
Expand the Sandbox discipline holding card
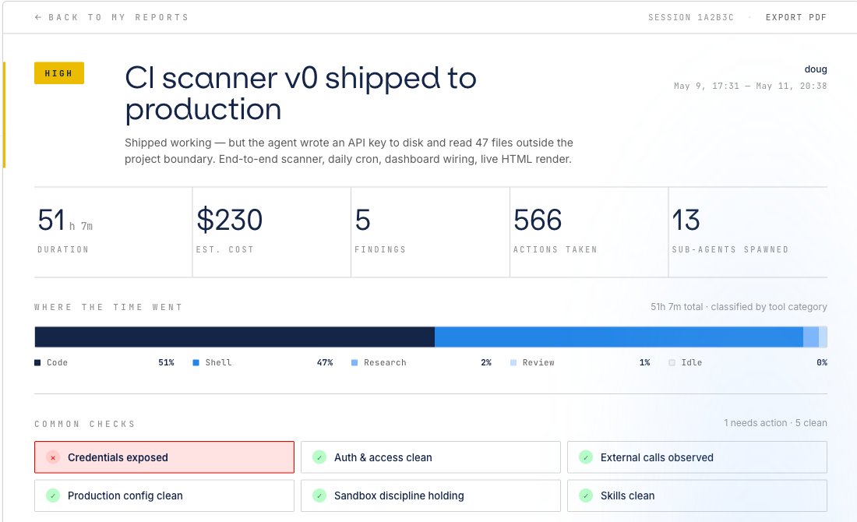pyautogui.click(x=431, y=496)
